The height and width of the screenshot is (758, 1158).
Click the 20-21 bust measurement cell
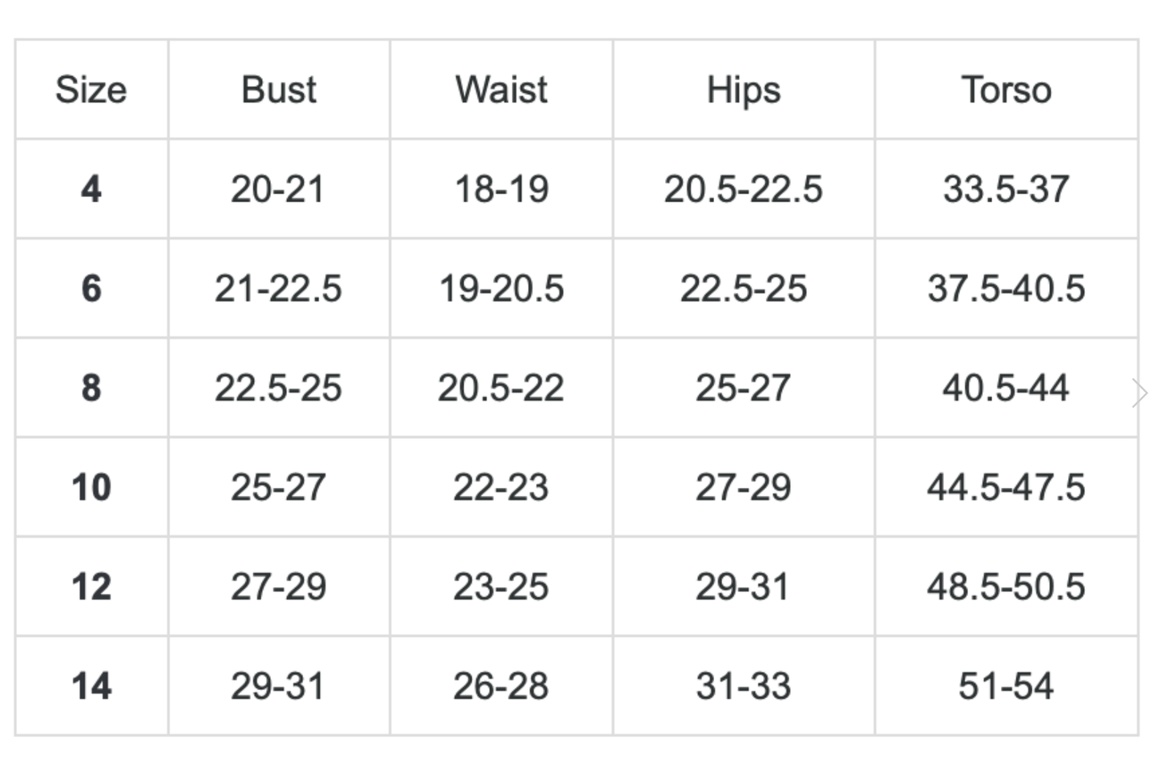click(278, 189)
